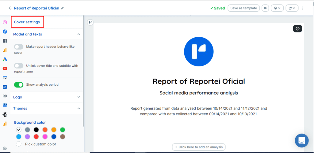This screenshot has height=153, width=314.
Task: Go back using the left arrow icon
Action: [10, 8]
